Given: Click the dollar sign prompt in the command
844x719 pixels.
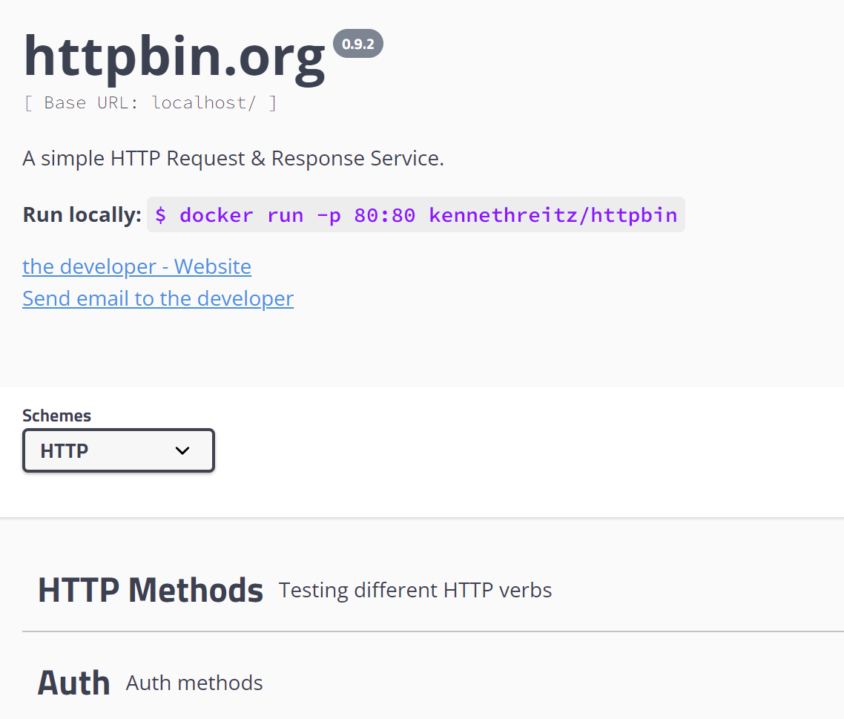Looking at the screenshot, I should 160,215.
